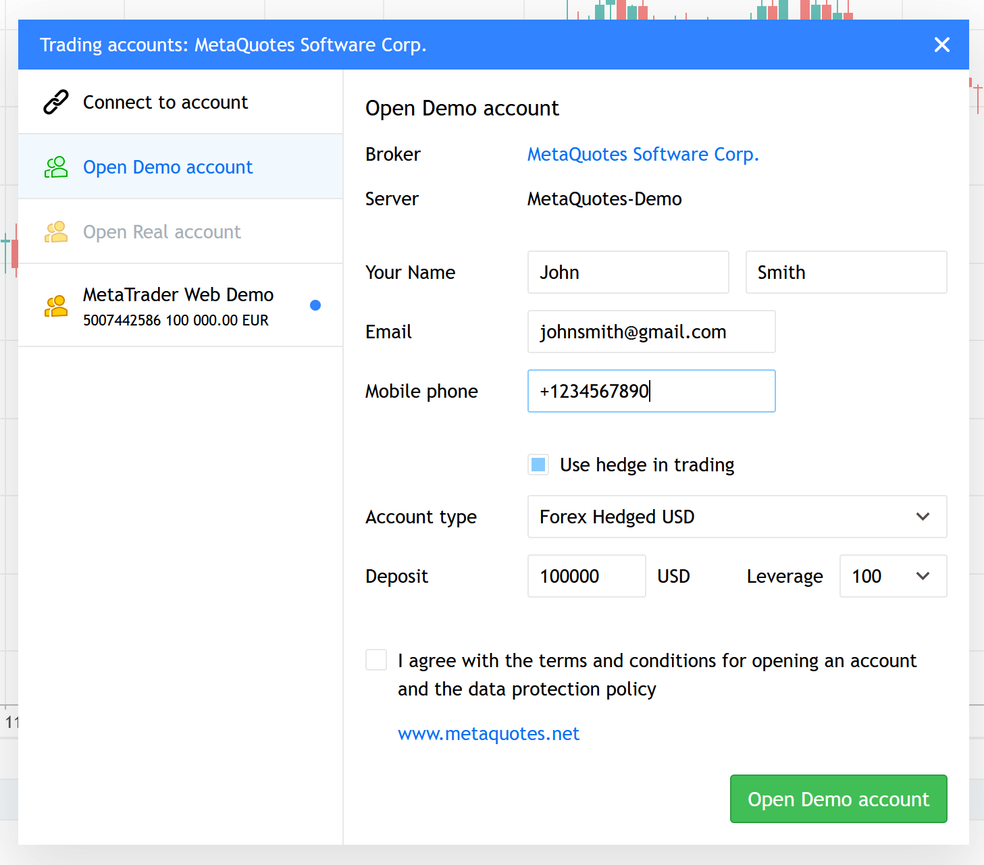
Task: Select Connect to account menu item
Action: point(165,102)
